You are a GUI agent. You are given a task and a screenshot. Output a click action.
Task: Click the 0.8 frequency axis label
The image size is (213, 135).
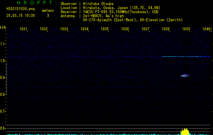(3, 94)
